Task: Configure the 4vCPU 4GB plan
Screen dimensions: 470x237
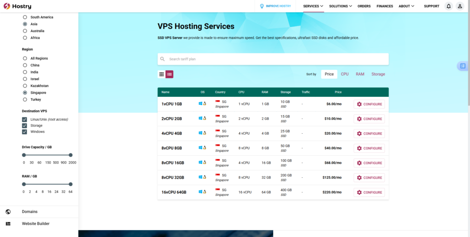Action: [x=369, y=134]
